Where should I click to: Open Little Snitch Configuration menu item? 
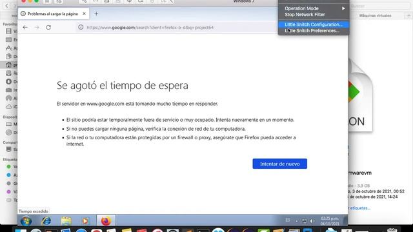[x=314, y=24]
